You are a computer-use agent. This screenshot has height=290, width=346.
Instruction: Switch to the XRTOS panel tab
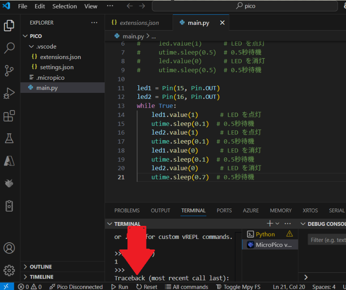[x=310, y=210]
